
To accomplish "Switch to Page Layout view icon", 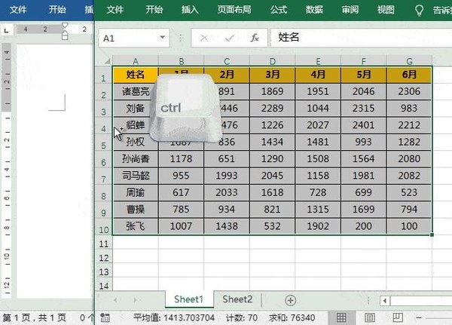I will tap(368, 317).
